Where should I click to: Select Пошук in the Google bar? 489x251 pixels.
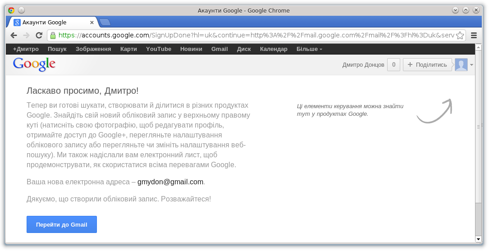coord(57,49)
